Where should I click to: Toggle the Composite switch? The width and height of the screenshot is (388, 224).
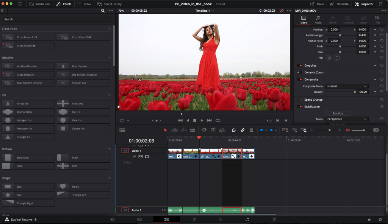pyautogui.click(x=300, y=79)
